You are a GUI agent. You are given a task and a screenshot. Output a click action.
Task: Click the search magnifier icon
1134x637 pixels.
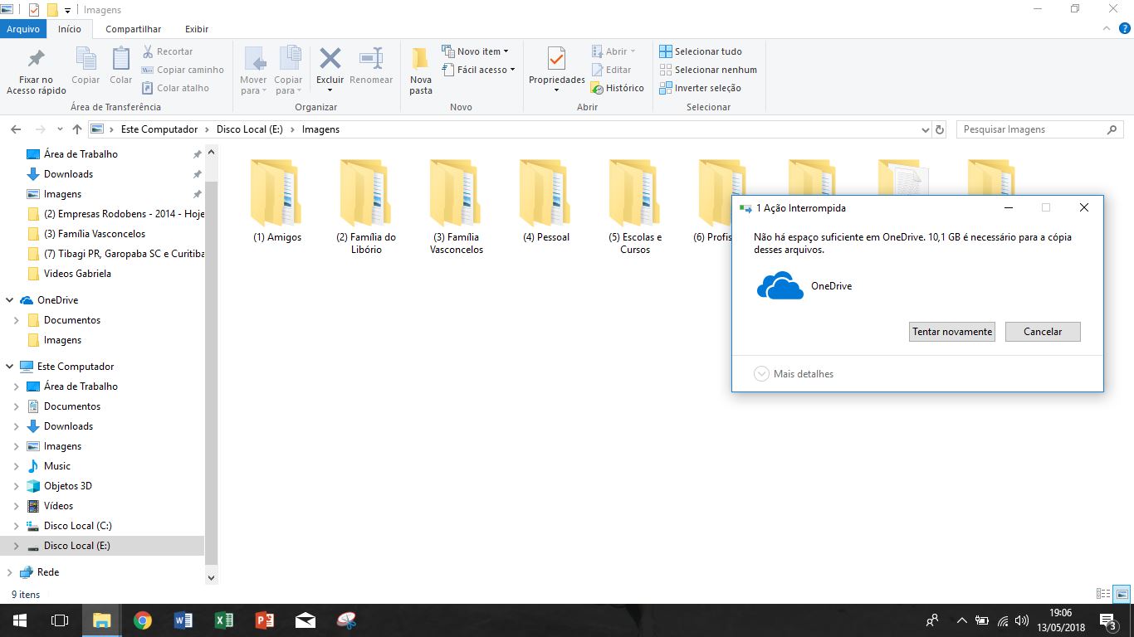(x=1112, y=129)
